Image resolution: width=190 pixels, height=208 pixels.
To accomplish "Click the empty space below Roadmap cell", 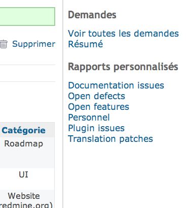I will pyautogui.click(x=27, y=159).
